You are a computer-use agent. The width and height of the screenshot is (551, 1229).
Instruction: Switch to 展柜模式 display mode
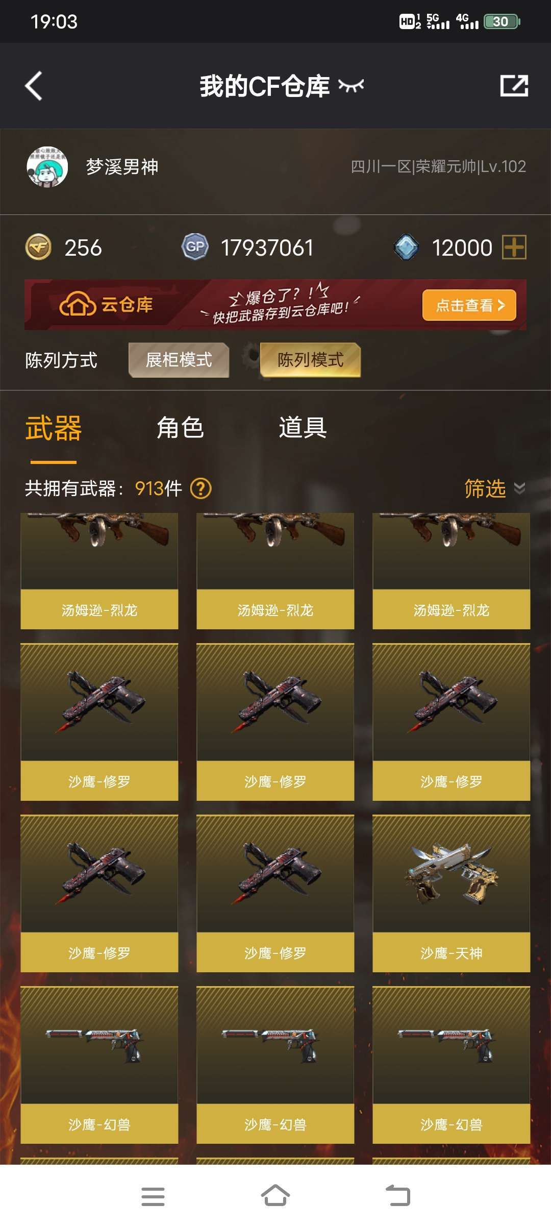(x=179, y=360)
